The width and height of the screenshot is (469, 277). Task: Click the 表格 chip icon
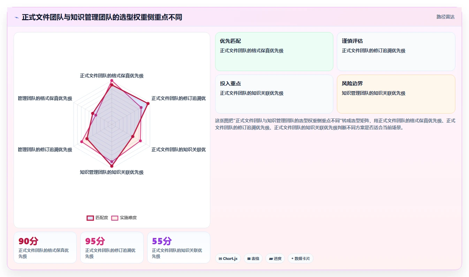(x=249, y=259)
